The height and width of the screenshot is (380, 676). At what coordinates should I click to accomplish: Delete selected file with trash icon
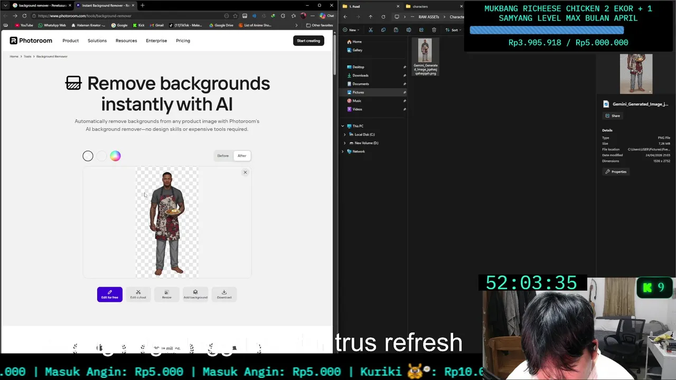point(434,30)
